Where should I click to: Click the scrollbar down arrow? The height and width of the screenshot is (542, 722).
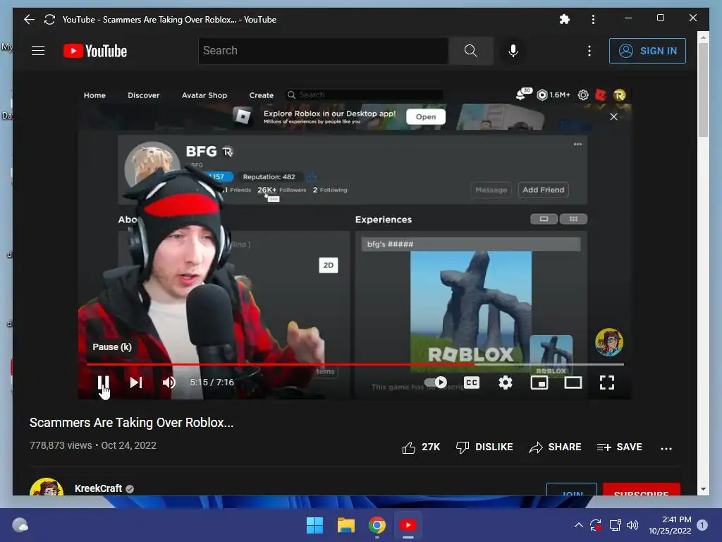(703, 489)
